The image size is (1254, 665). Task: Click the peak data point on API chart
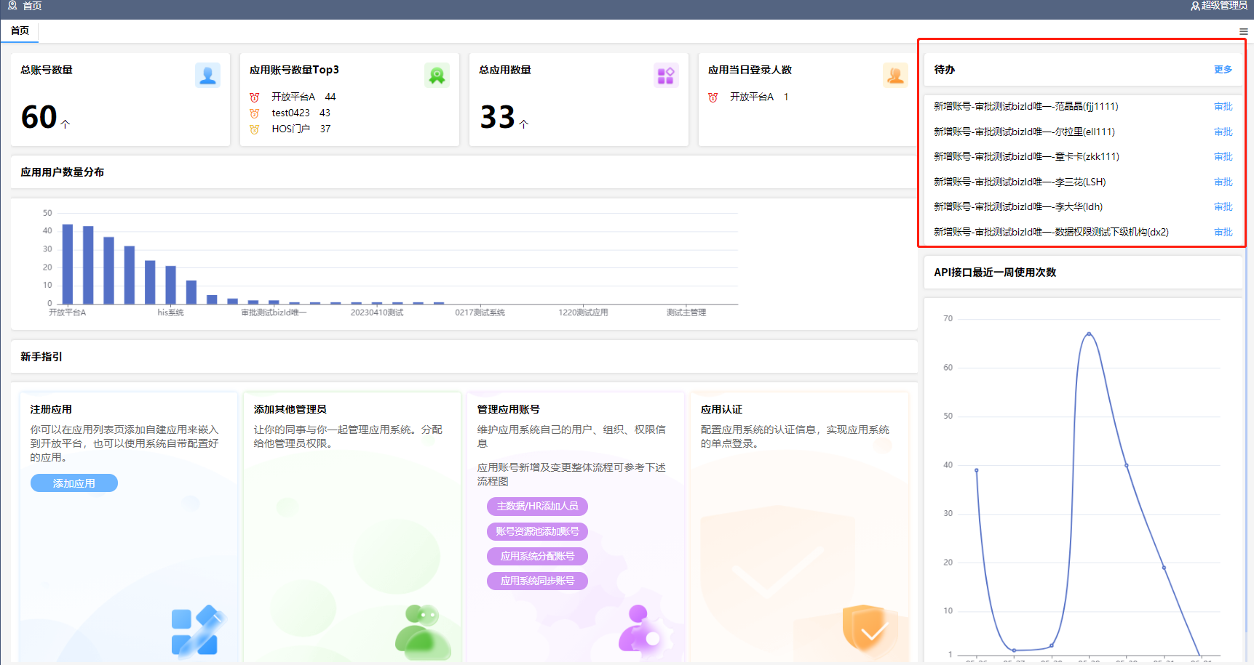pyautogui.click(x=1089, y=334)
